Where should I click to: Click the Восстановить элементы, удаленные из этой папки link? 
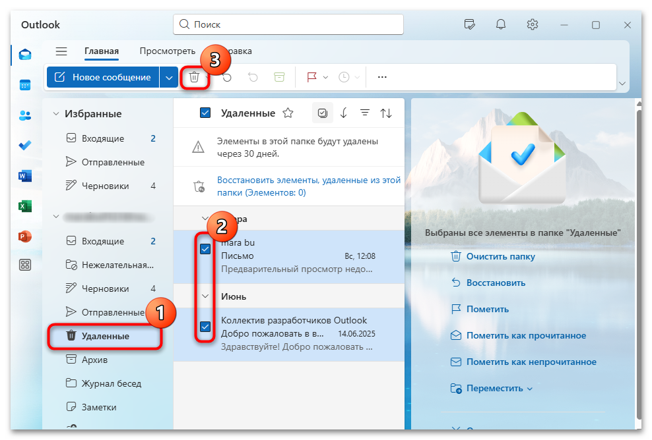(x=309, y=186)
